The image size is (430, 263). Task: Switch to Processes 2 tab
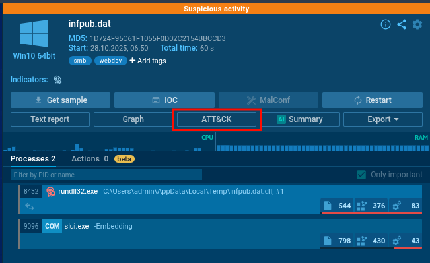coord(33,159)
